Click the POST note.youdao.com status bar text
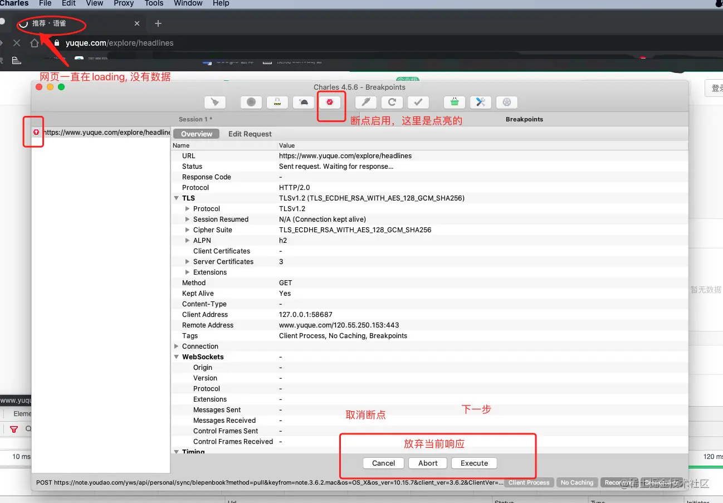Screen dimensions: 723x503 point(270,482)
